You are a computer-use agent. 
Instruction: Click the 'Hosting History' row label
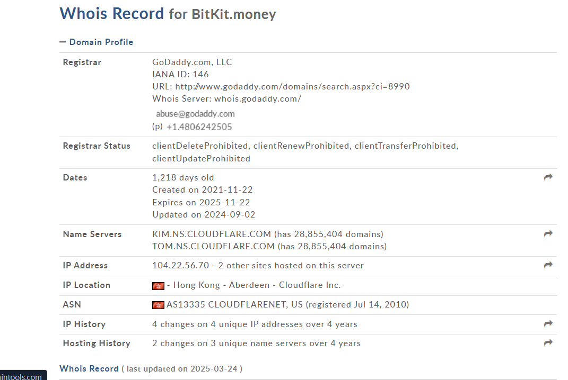[97, 343]
